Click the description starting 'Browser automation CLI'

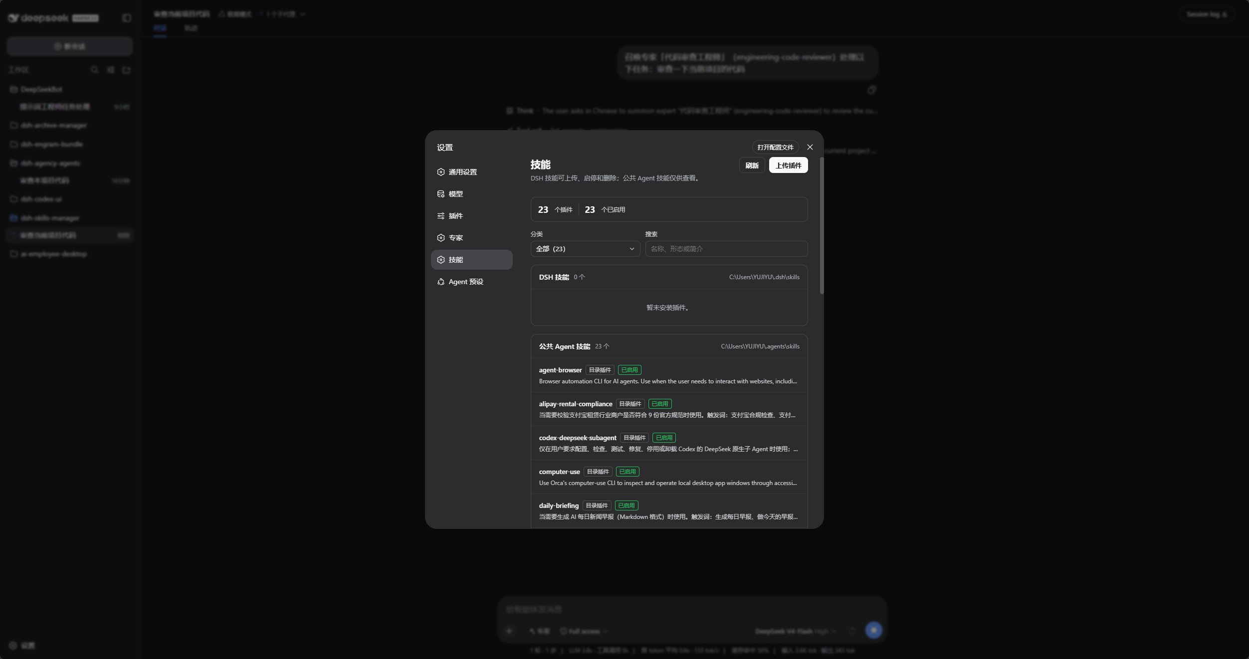click(668, 381)
